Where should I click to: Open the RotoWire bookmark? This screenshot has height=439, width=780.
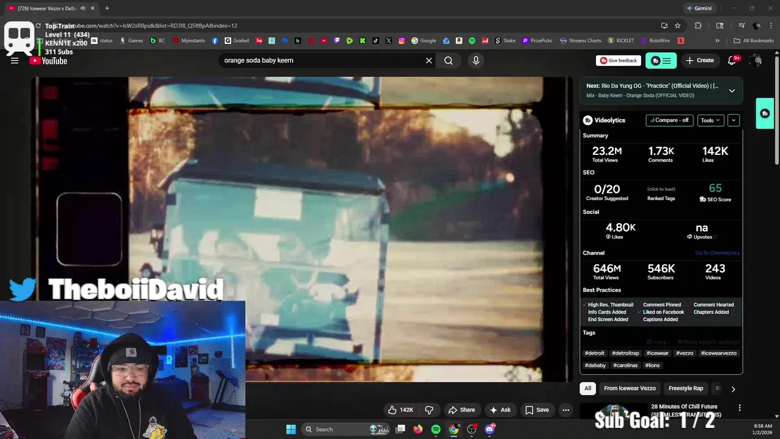pyautogui.click(x=655, y=41)
